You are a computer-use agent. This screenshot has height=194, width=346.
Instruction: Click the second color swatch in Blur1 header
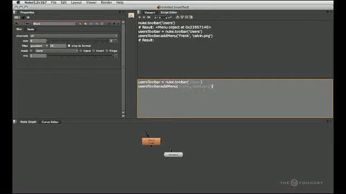click(x=85, y=24)
